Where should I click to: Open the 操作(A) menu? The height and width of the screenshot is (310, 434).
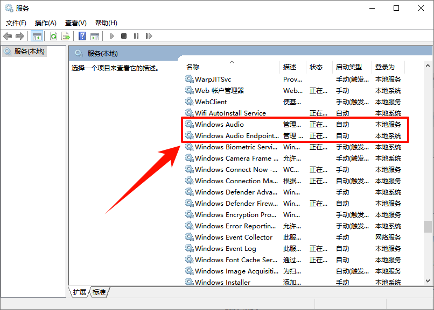click(46, 23)
